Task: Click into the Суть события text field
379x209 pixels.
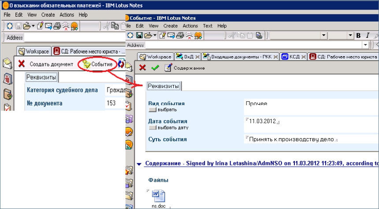Action: pos(291,139)
